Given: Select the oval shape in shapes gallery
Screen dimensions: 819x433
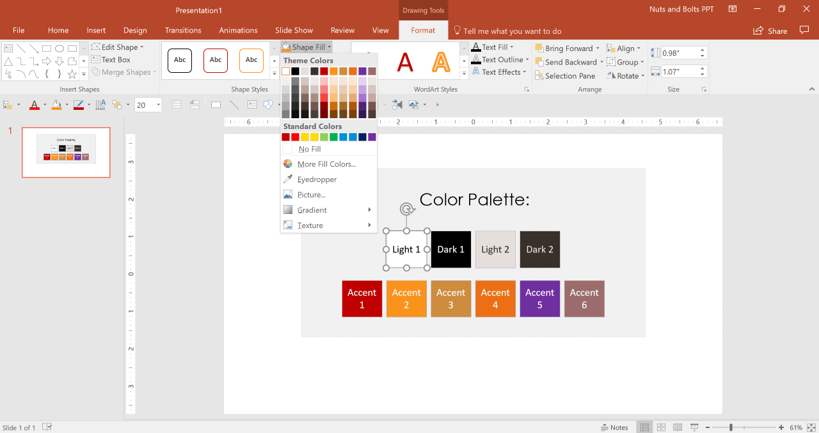Looking at the screenshot, I should (x=59, y=48).
